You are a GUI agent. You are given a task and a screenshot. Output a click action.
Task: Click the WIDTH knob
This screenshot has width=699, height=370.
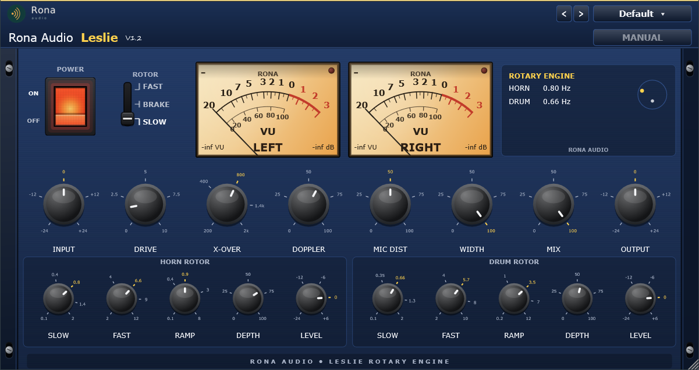472,204
